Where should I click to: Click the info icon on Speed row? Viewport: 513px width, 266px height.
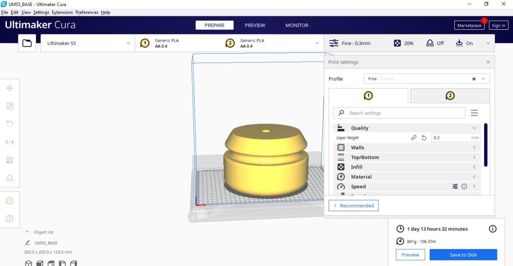click(x=464, y=186)
